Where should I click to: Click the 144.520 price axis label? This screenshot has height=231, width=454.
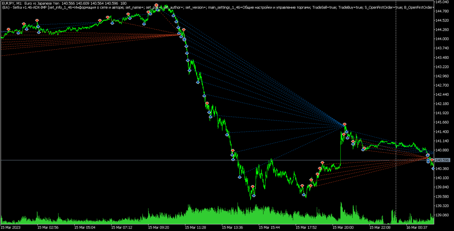tap(442, 20)
